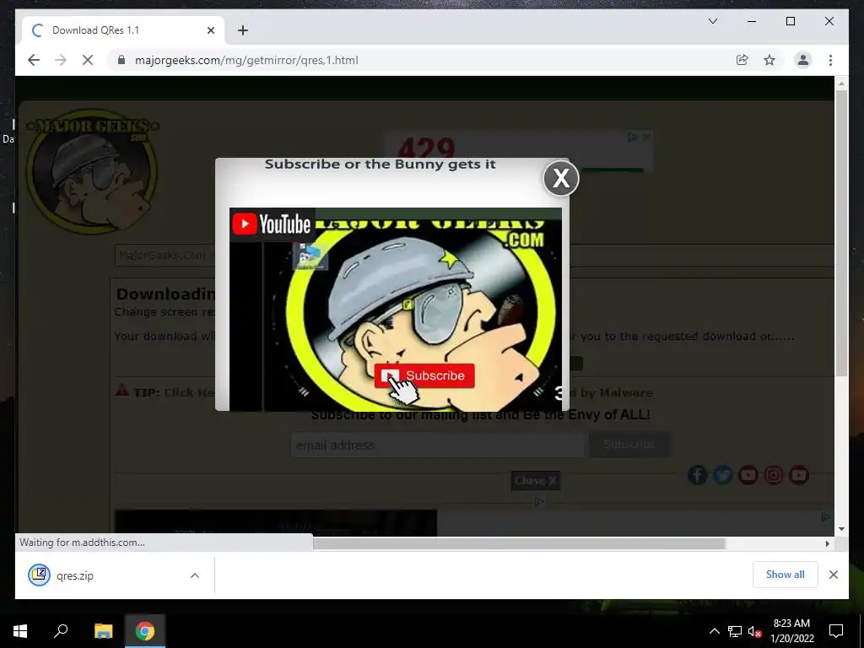Click the mailing list Subscribe button

(x=629, y=444)
